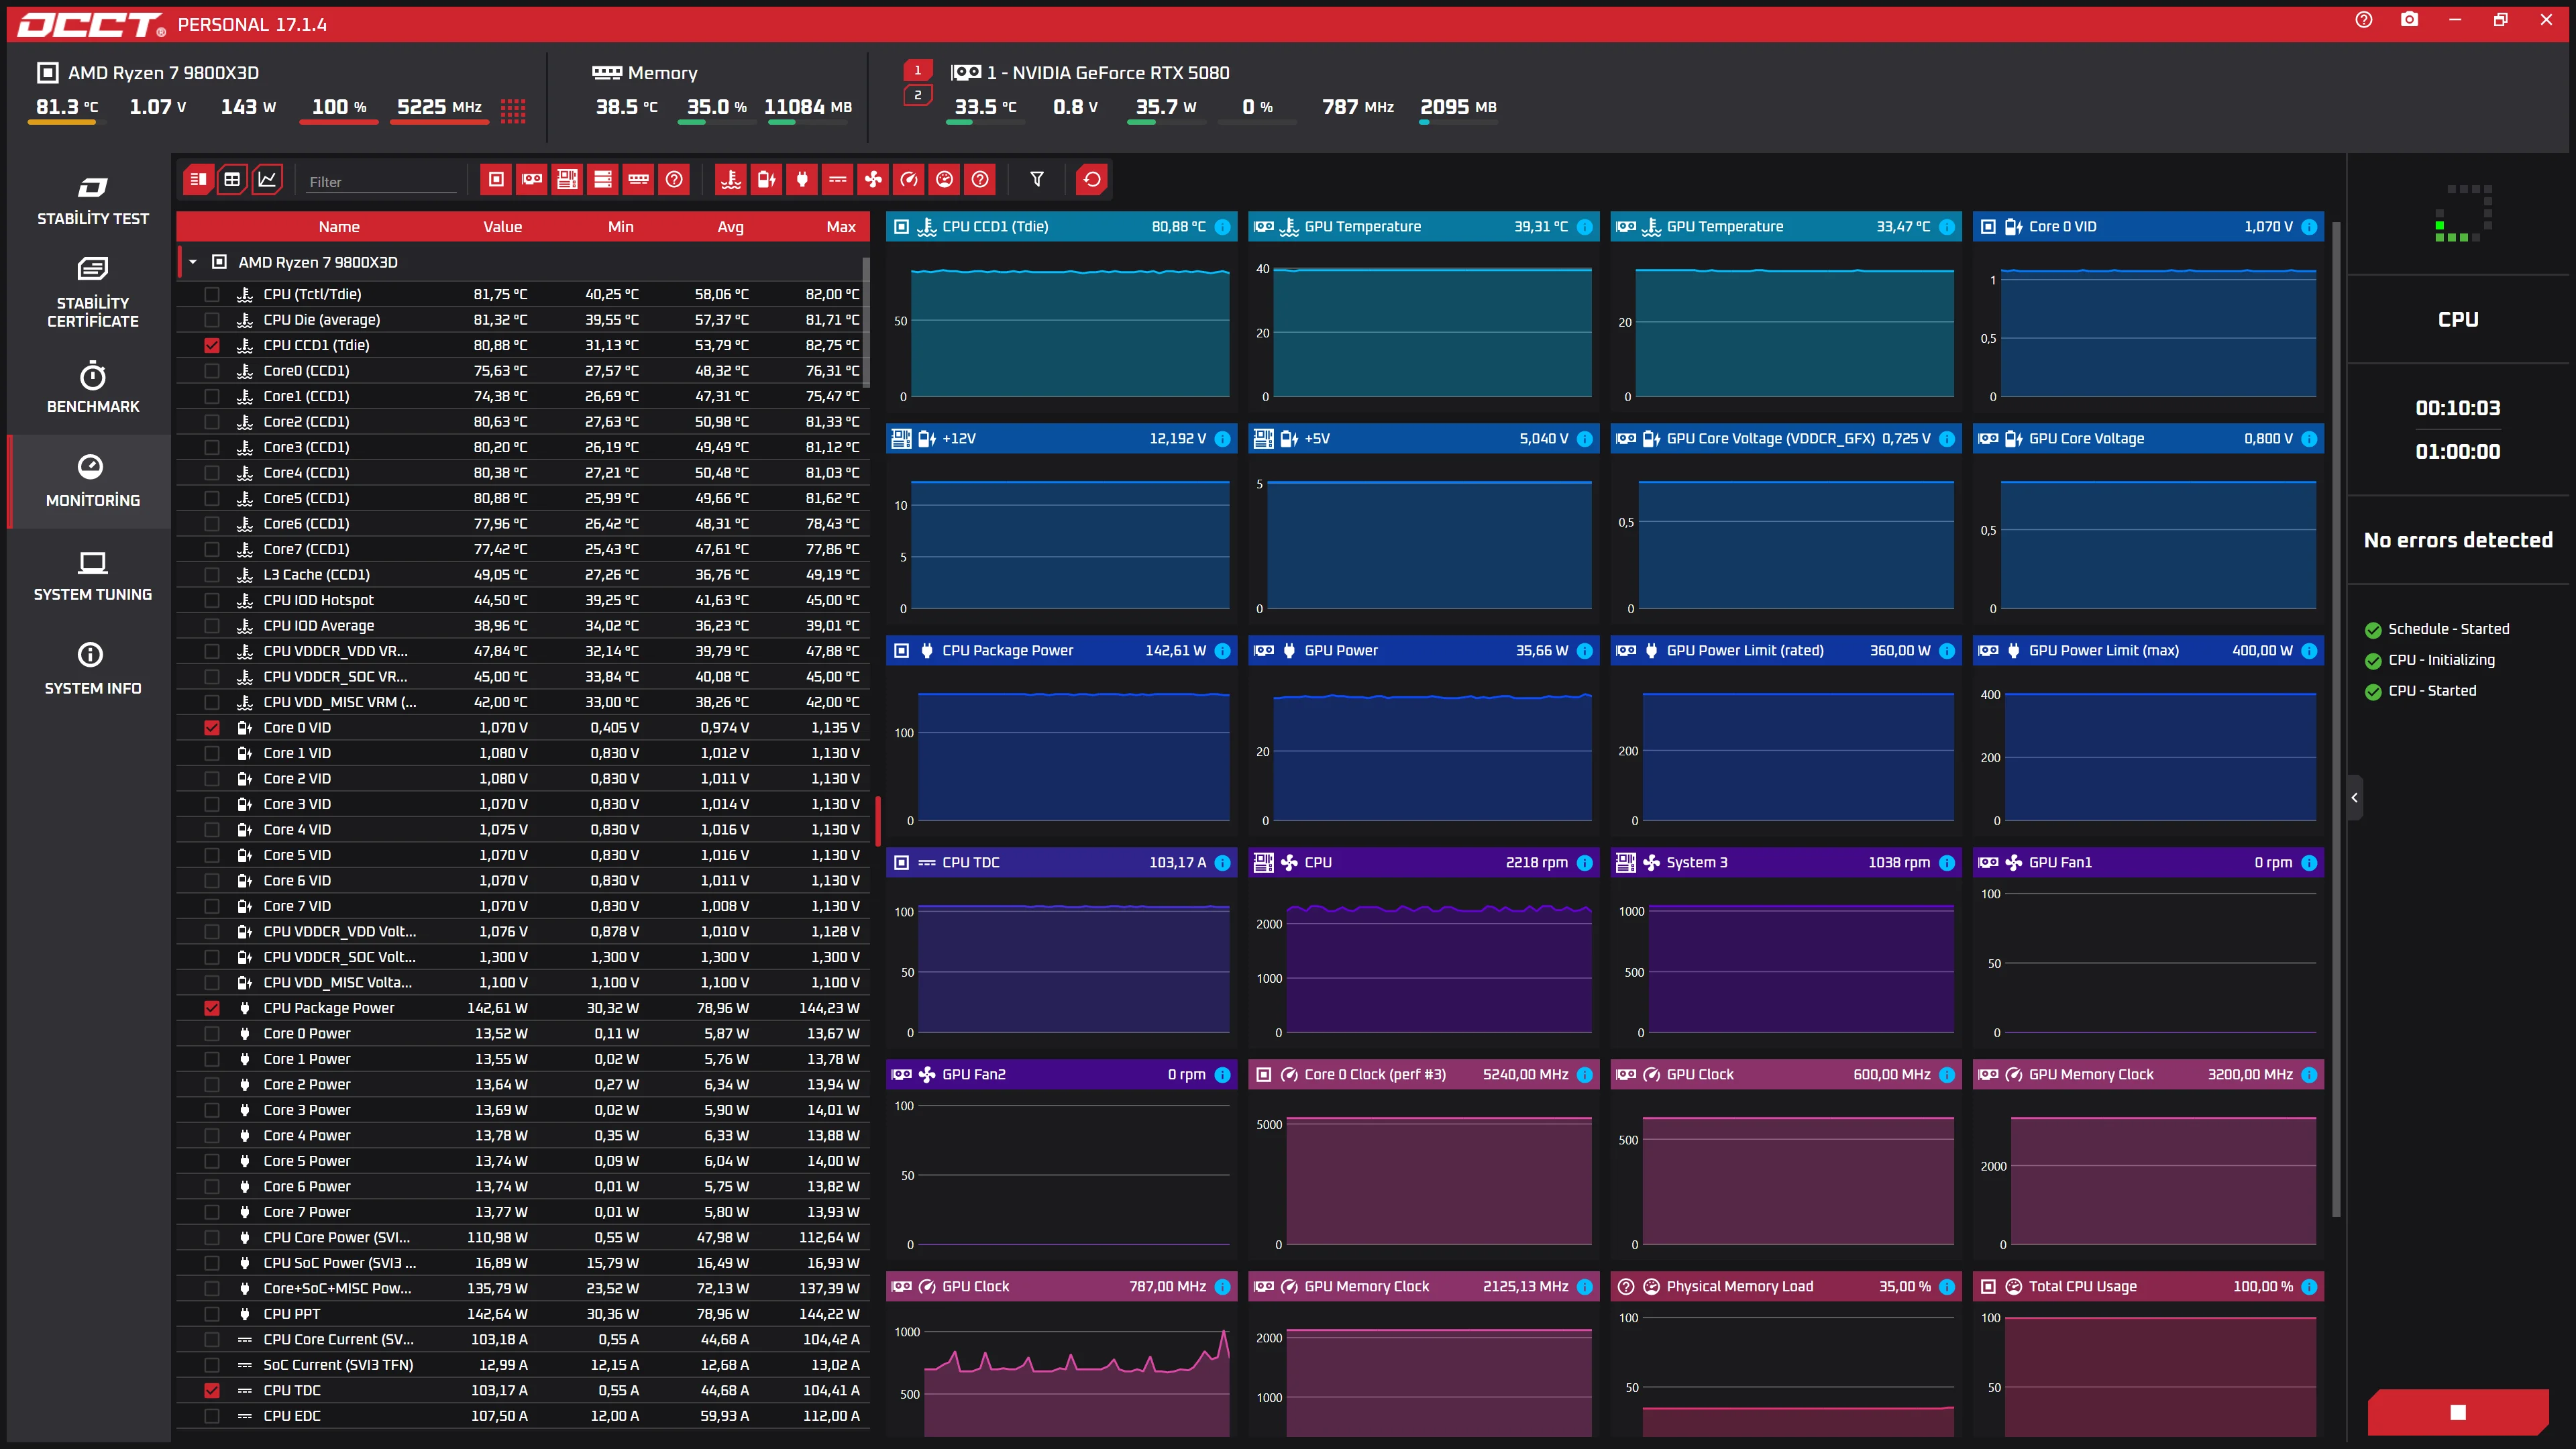Collapse the right-side test panel chevron
This screenshot has width=2576, height=1449.
coord(2354,798)
